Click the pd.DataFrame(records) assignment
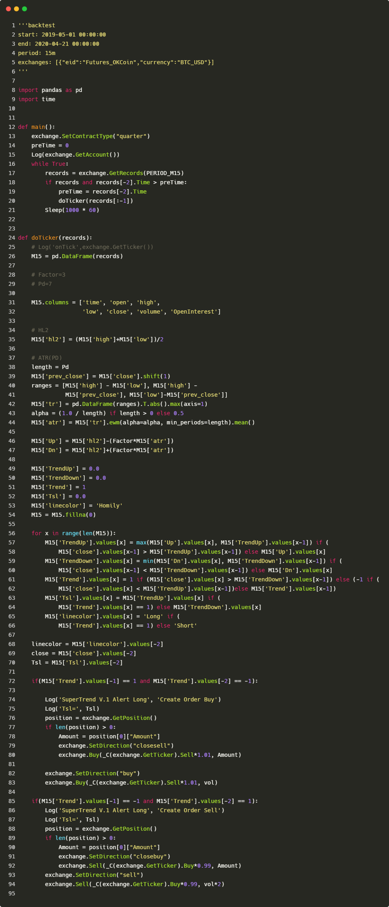The image size is (389, 907). click(77, 256)
